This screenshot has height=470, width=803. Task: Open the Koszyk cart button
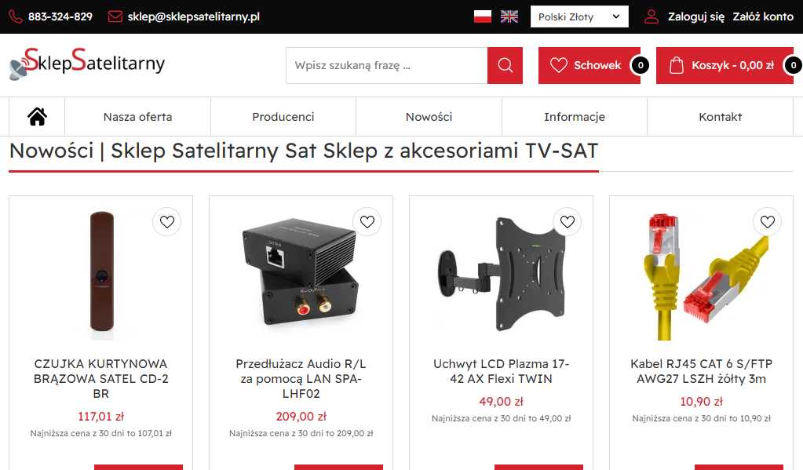[x=725, y=66]
